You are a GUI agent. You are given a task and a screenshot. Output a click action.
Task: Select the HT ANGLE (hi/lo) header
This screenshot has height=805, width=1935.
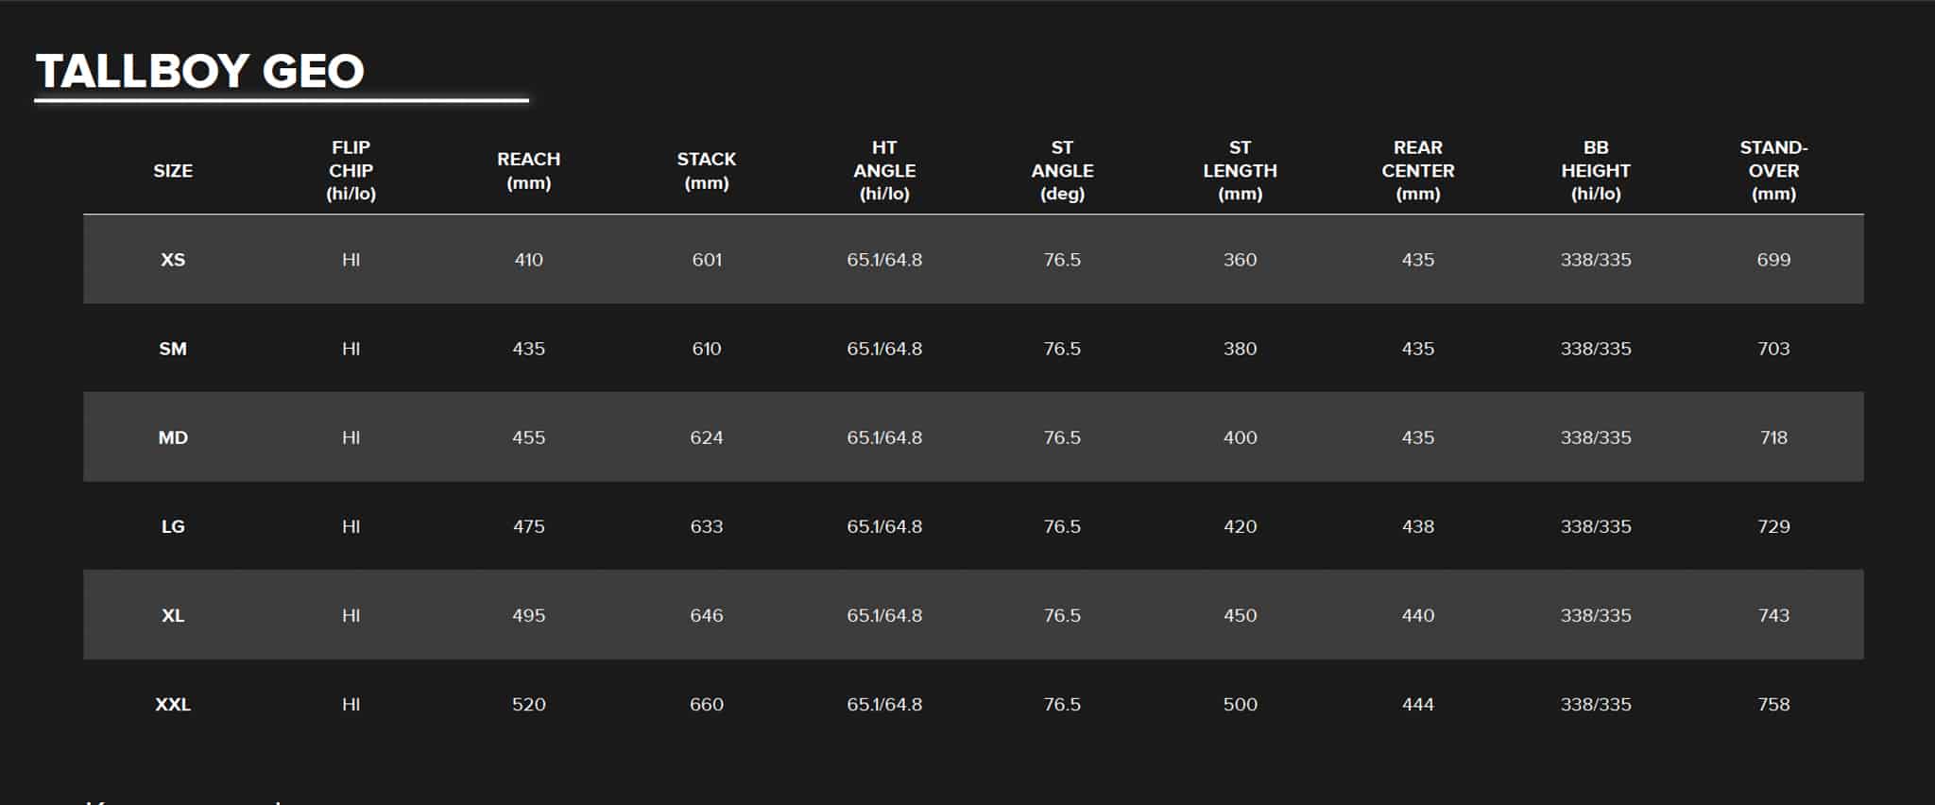point(884,171)
